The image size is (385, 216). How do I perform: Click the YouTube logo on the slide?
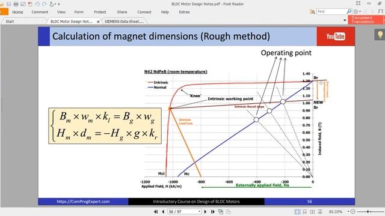[336, 37]
